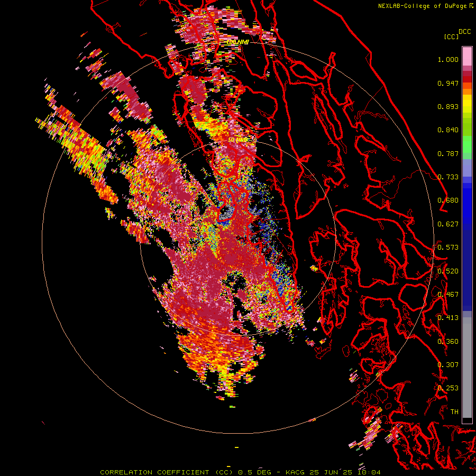Click the 25 JUN 25 date text
476x476 pixels.
(331, 472)
